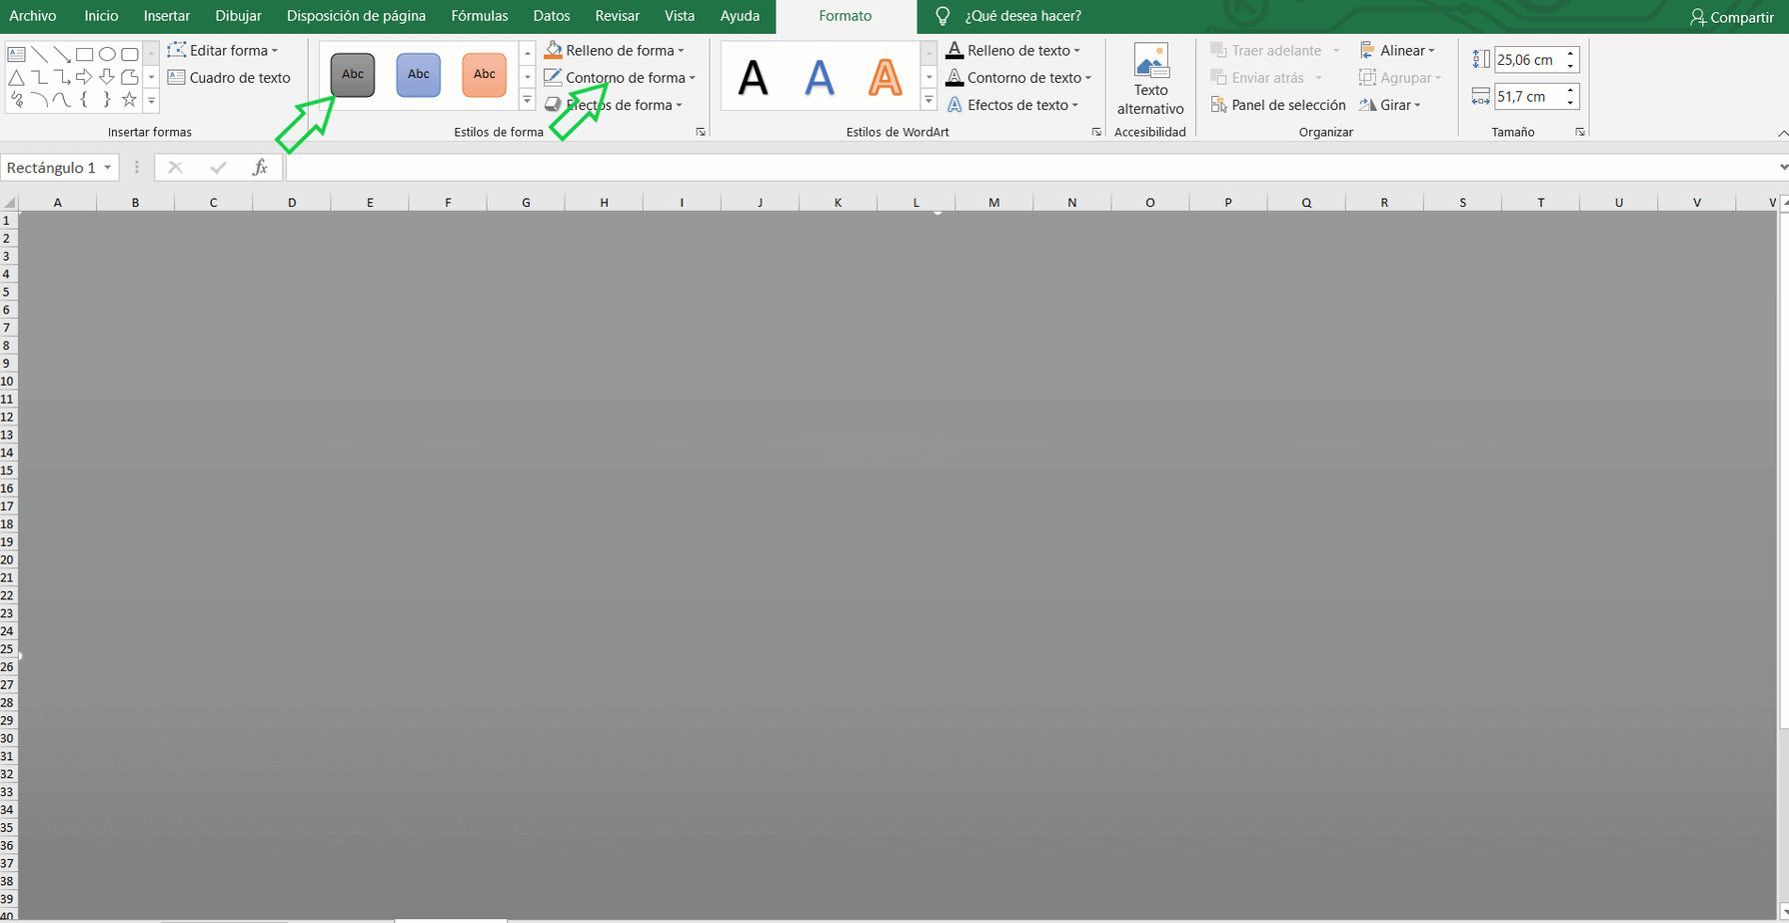This screenshot has height=923, width=1789.
Task: Switch to the Insertar ribbon tab
Action: 167,16
